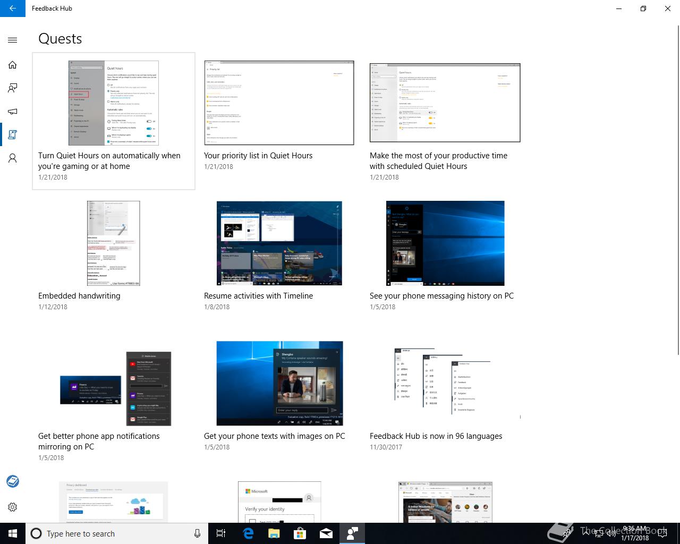Open Microsoft Store from taskbar
Image resolution: width=680 pixels, height=544 pixels.
pos(300,533)
